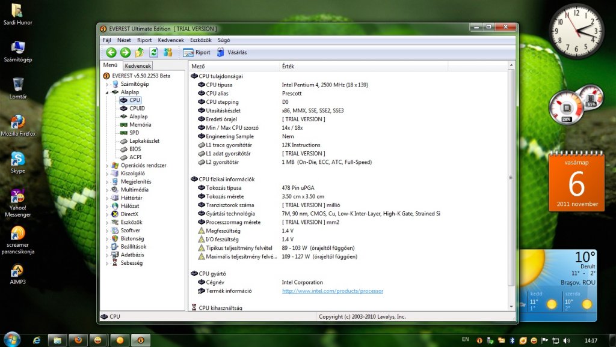Image resolution: width=616 pixels, height=347 pixels.
Task: Click the Mező column header
Action: click(x=233, y=66)
